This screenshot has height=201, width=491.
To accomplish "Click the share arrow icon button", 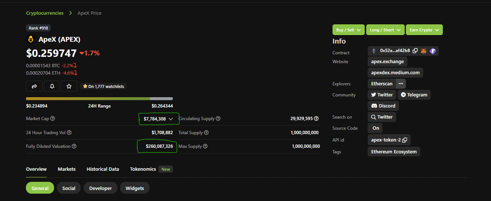I will coord(34,86).
